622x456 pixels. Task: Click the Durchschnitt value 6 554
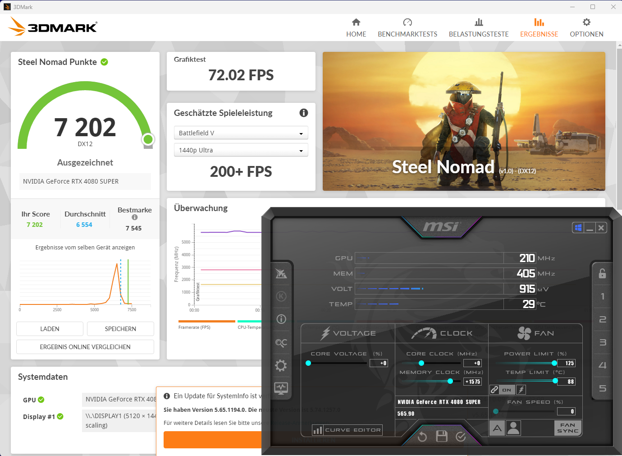(84, 225)
